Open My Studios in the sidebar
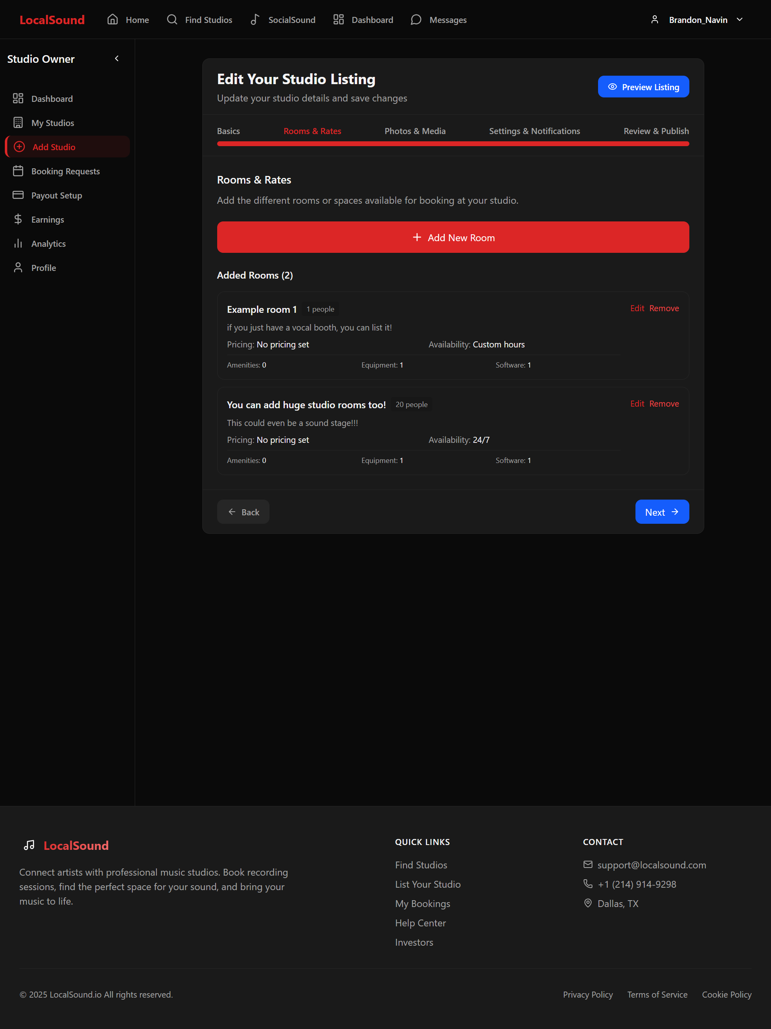This screenshot has height=1029, width=771. pos(67,122)
